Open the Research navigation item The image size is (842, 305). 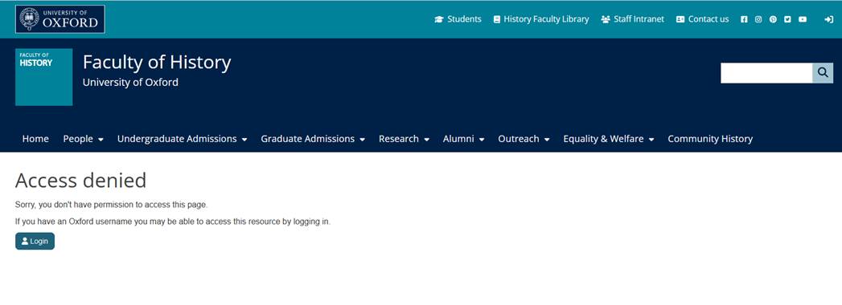coord(398,139)
